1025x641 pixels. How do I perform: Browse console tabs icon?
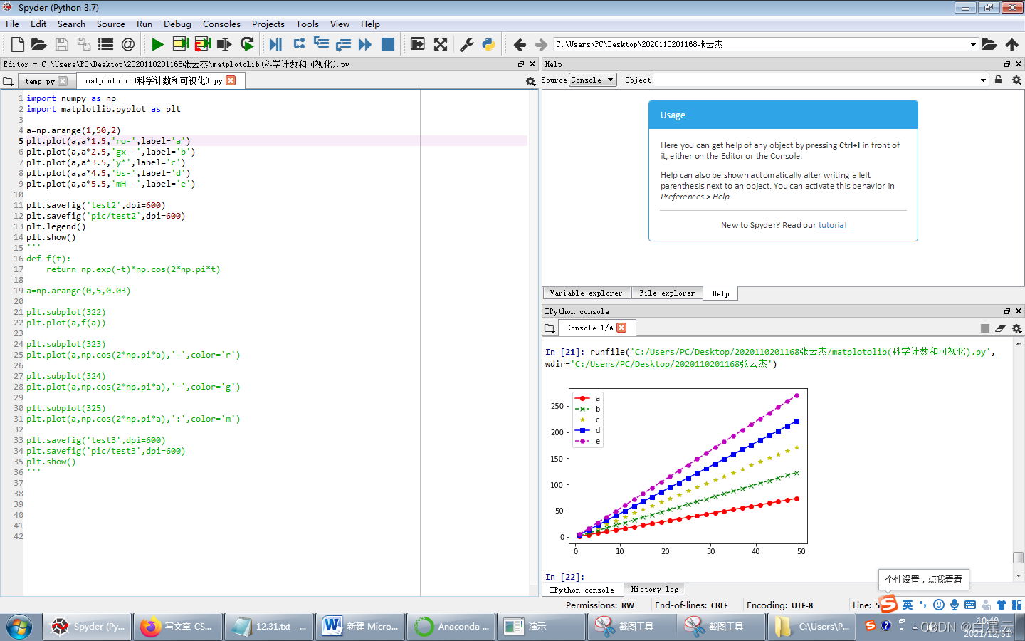pyautogui.click(x=549, y=328)
